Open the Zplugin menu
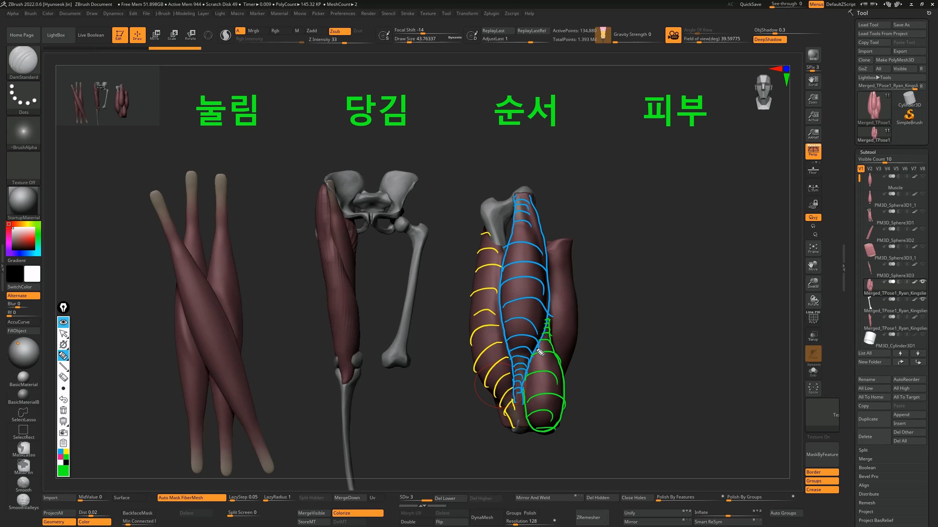The height and width of the screenshot is (527, 938). pyautogui.click(x=491, y=14)
